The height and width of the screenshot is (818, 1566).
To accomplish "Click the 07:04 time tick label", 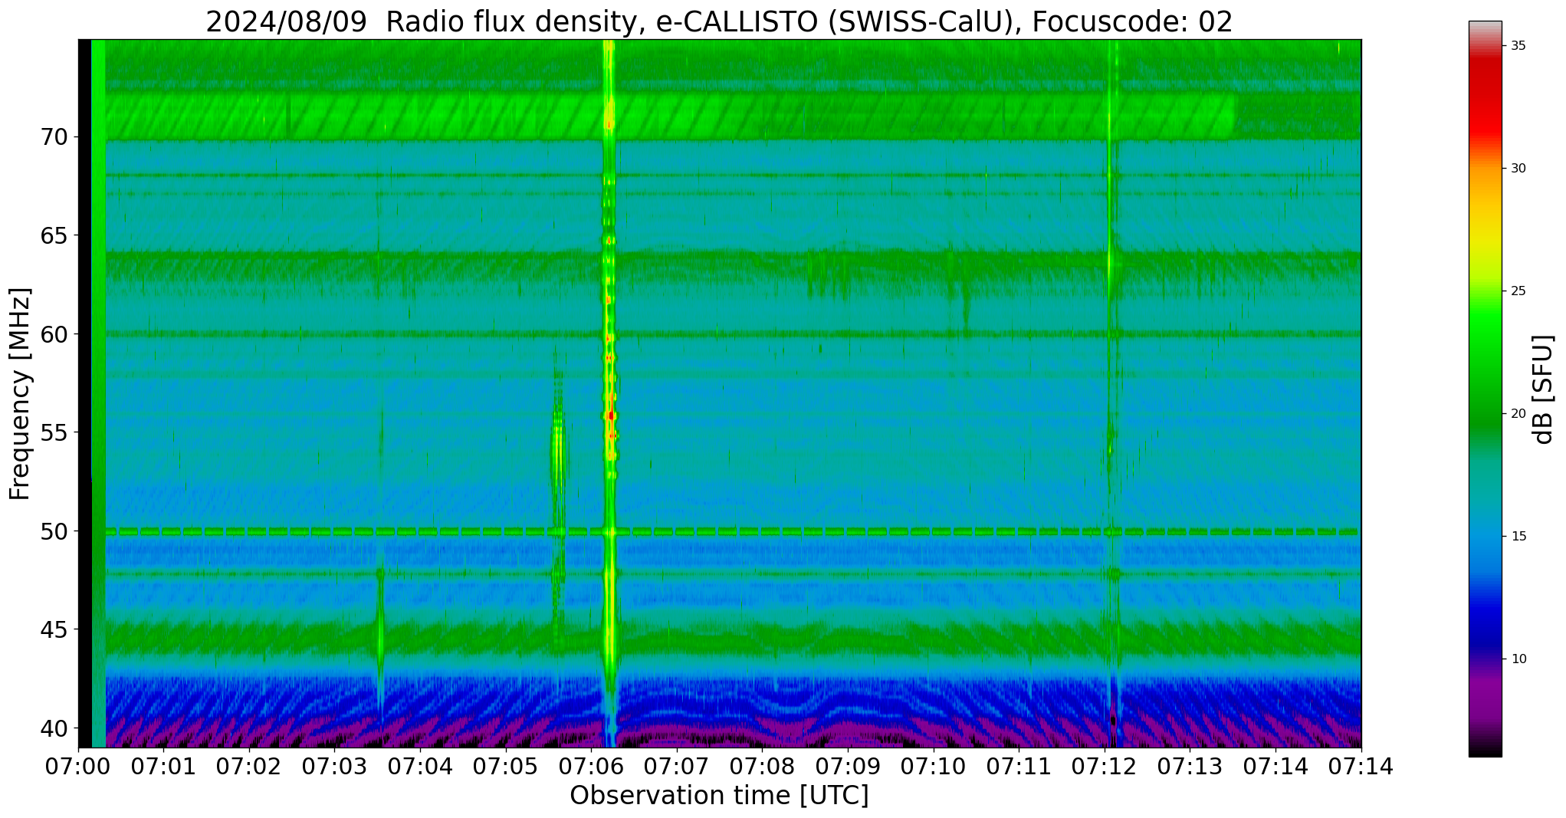I will (420, 766).
